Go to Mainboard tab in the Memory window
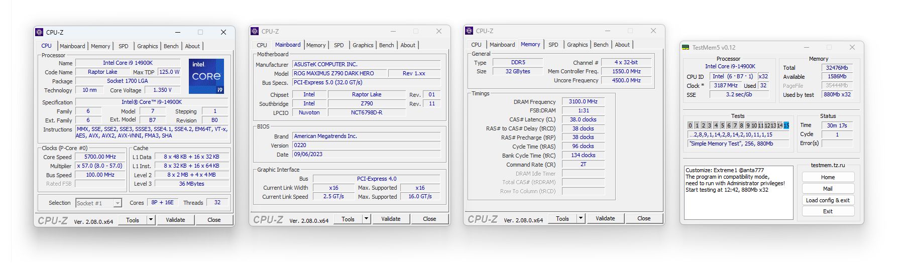 (502, 45)
